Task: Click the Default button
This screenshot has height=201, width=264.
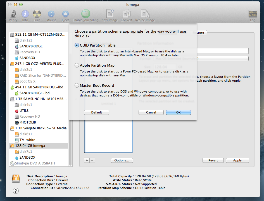Action: (97, 112)
